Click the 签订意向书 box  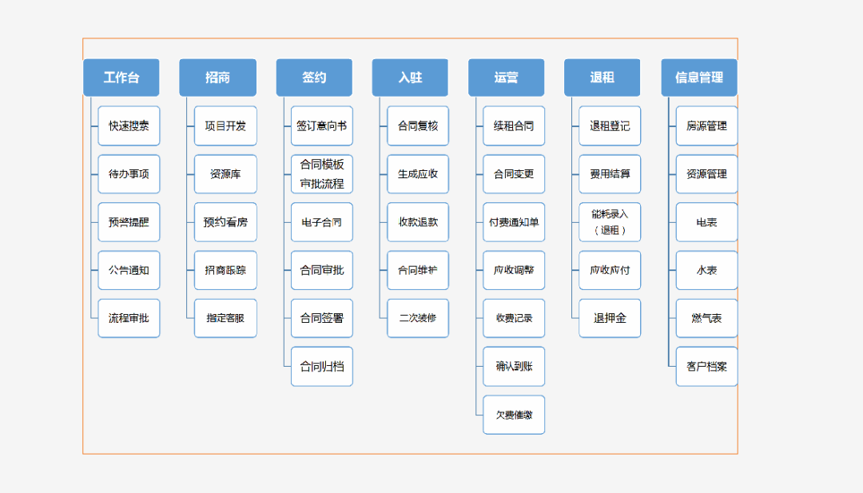pos(322,126)
